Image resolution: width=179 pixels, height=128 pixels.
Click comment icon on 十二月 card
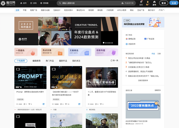(96, 104)
